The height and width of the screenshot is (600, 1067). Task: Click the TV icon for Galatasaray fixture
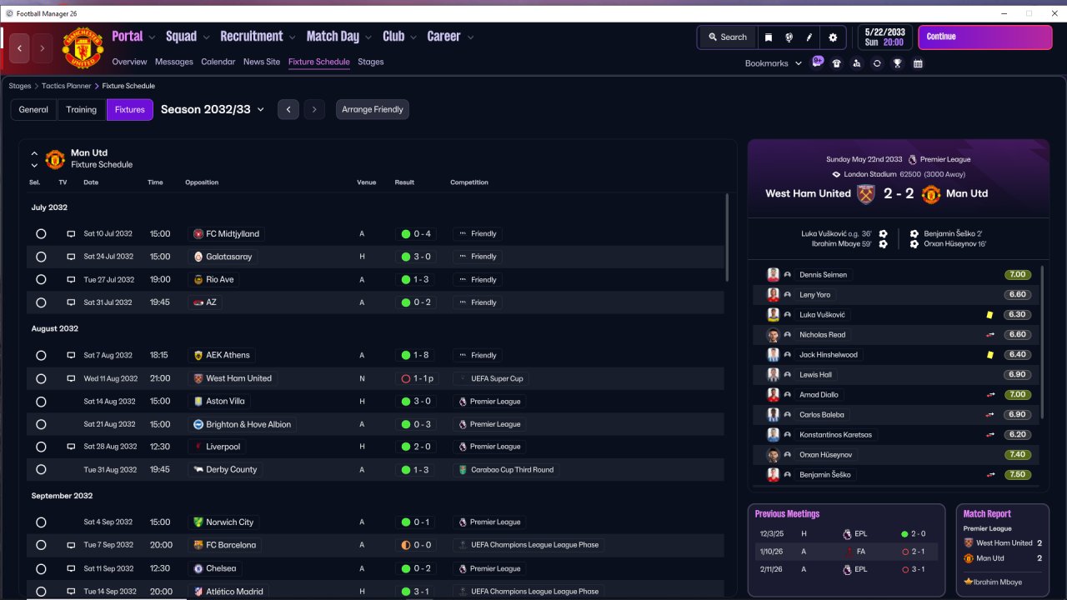71,257
